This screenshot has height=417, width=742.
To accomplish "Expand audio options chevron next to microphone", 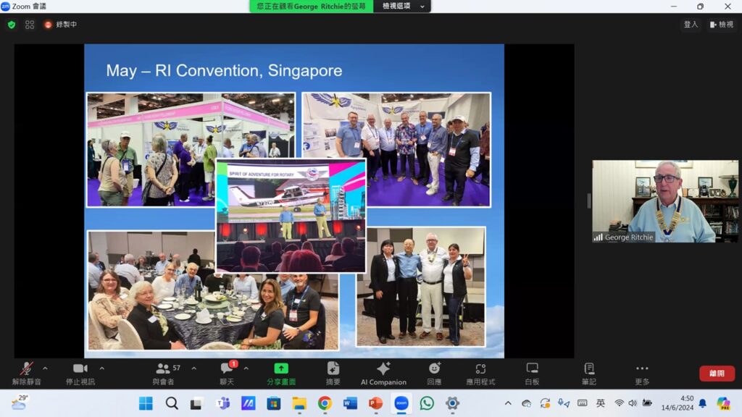I will pyautogui.click(x=46, y=368).
